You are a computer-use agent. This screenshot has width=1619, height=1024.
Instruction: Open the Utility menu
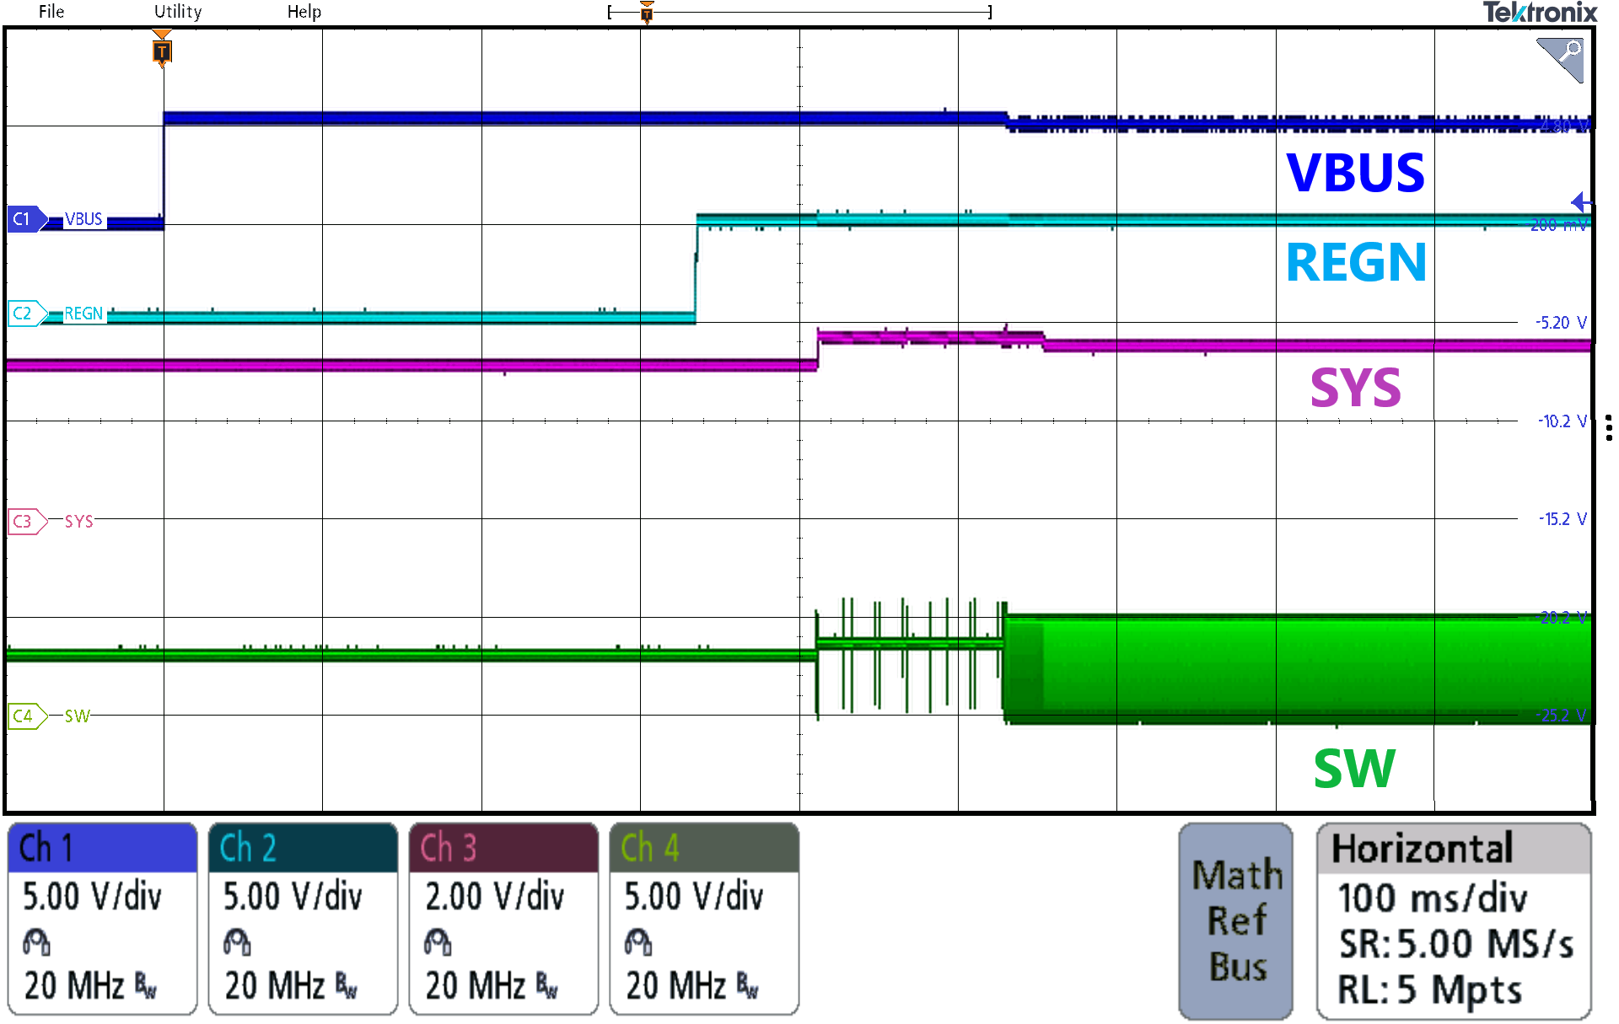176,12
